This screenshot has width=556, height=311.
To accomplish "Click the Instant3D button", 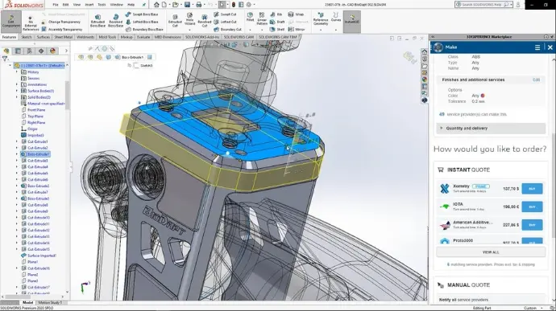I will [x=352, y=18].
